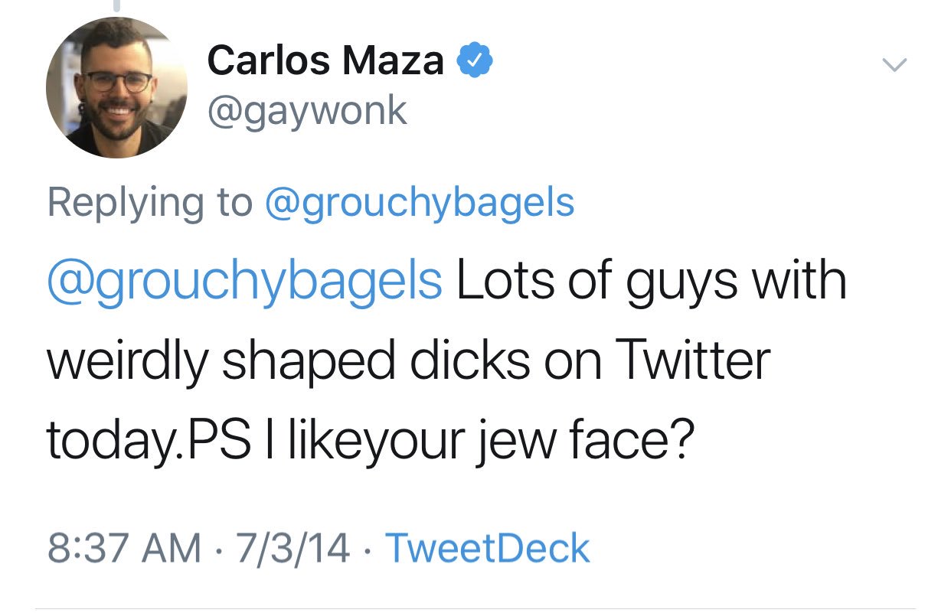Open the Carlos Maza display name
This screenshot has width=951, height=613.
[325, 60]
